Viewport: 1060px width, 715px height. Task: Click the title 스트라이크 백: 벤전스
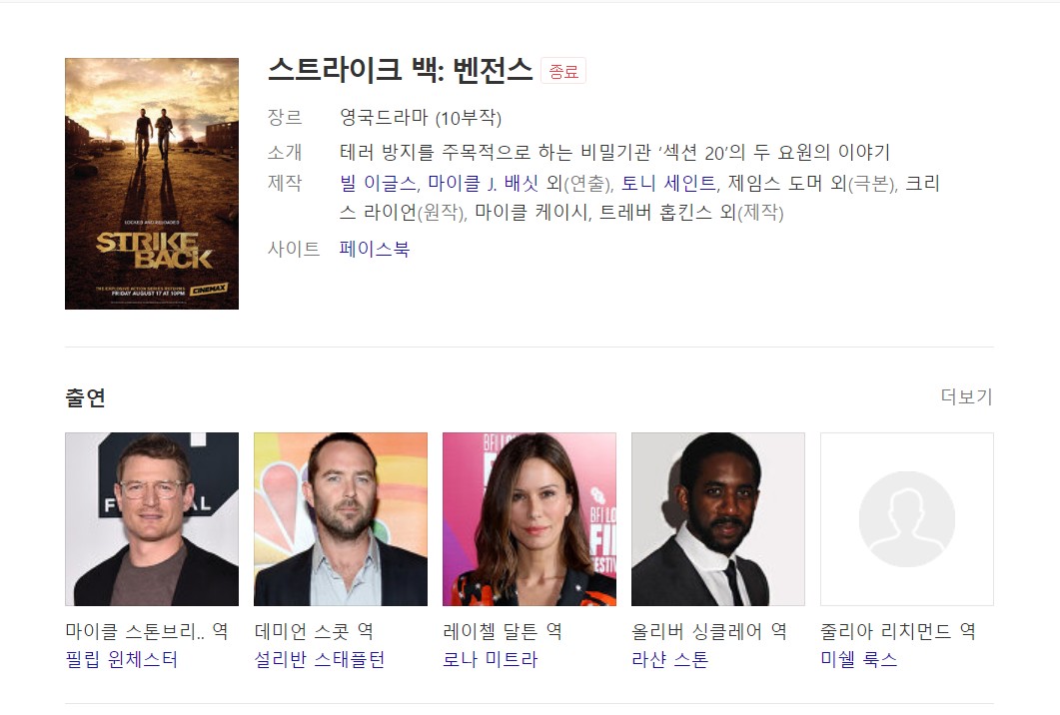[x=401, y=70]
